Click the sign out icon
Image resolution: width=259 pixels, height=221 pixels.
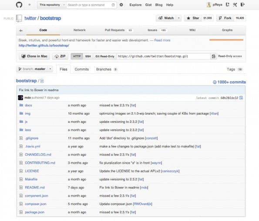(242, 5)
